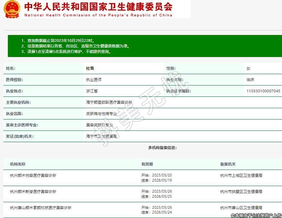Click the 备案机关 column header

228,164
